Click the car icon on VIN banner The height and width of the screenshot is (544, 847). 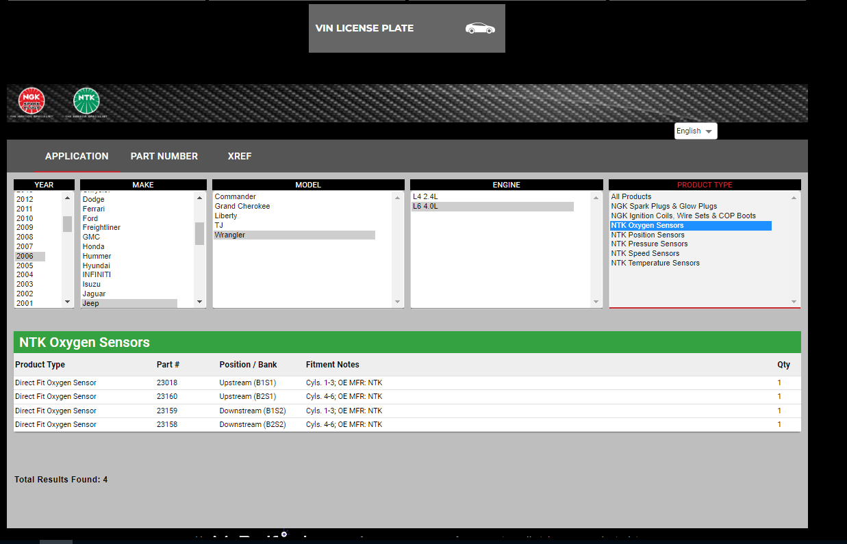tap(479, 28)
